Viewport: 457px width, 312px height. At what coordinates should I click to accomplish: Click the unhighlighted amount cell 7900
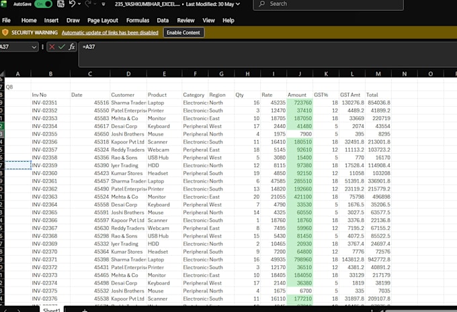[x=300, y=134]
